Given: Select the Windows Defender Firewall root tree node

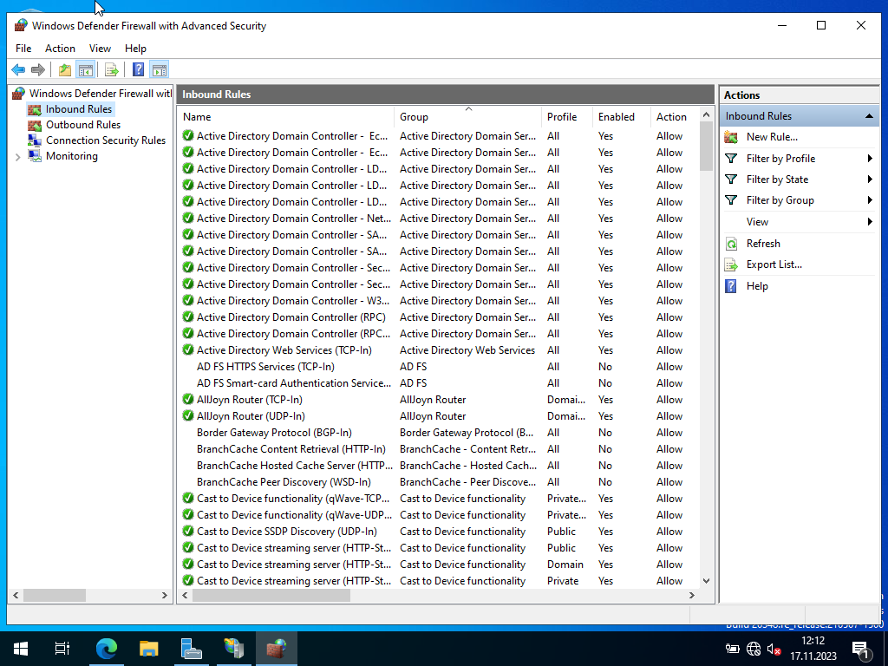Looking at the screenshot, I should pos(100,94).
